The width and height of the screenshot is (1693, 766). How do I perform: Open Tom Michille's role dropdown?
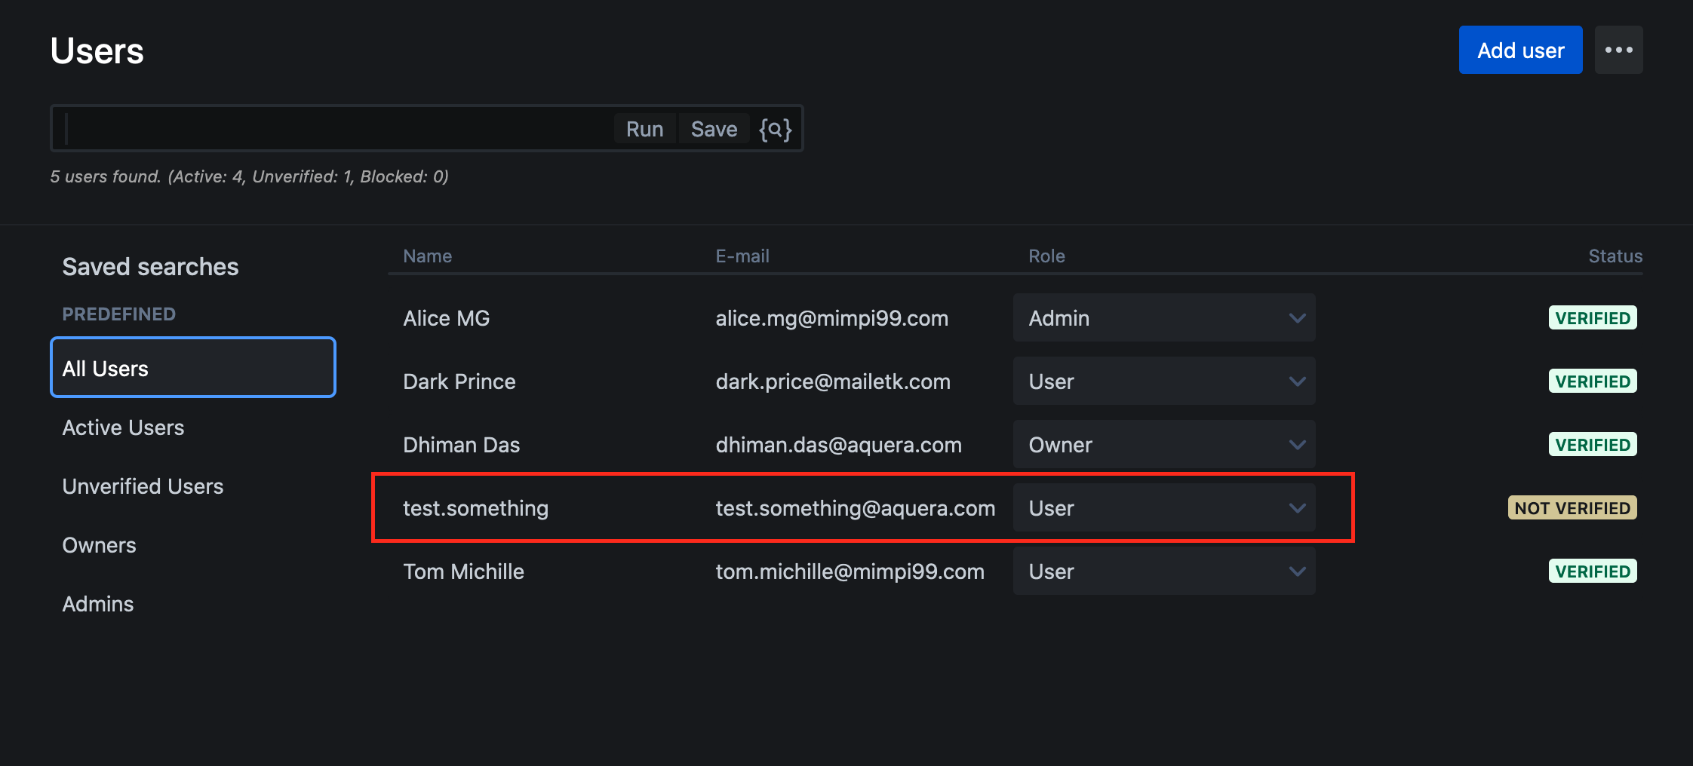(x=1164, y=571)
